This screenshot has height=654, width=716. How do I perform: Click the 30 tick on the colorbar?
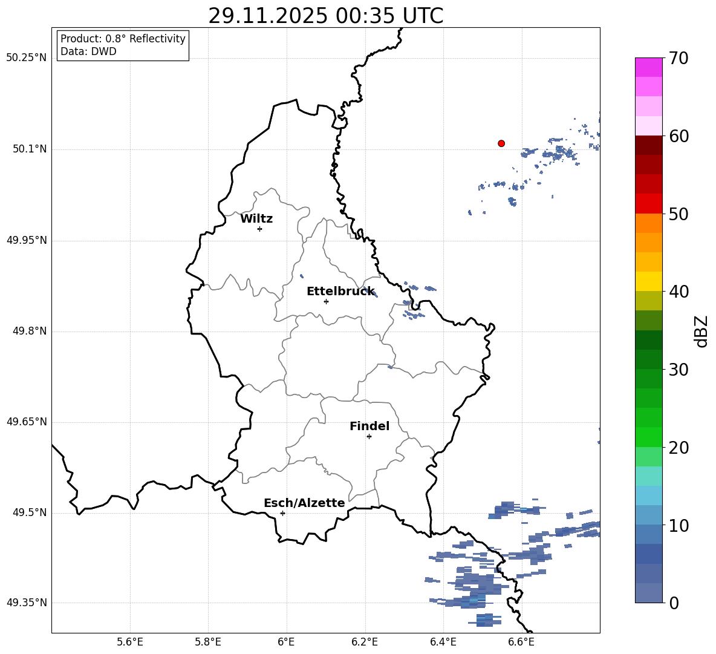[679, 370]
